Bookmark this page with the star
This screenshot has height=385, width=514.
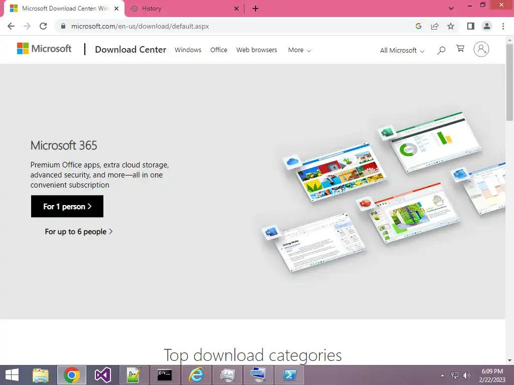pyautogui.click(x=451, y=26)
